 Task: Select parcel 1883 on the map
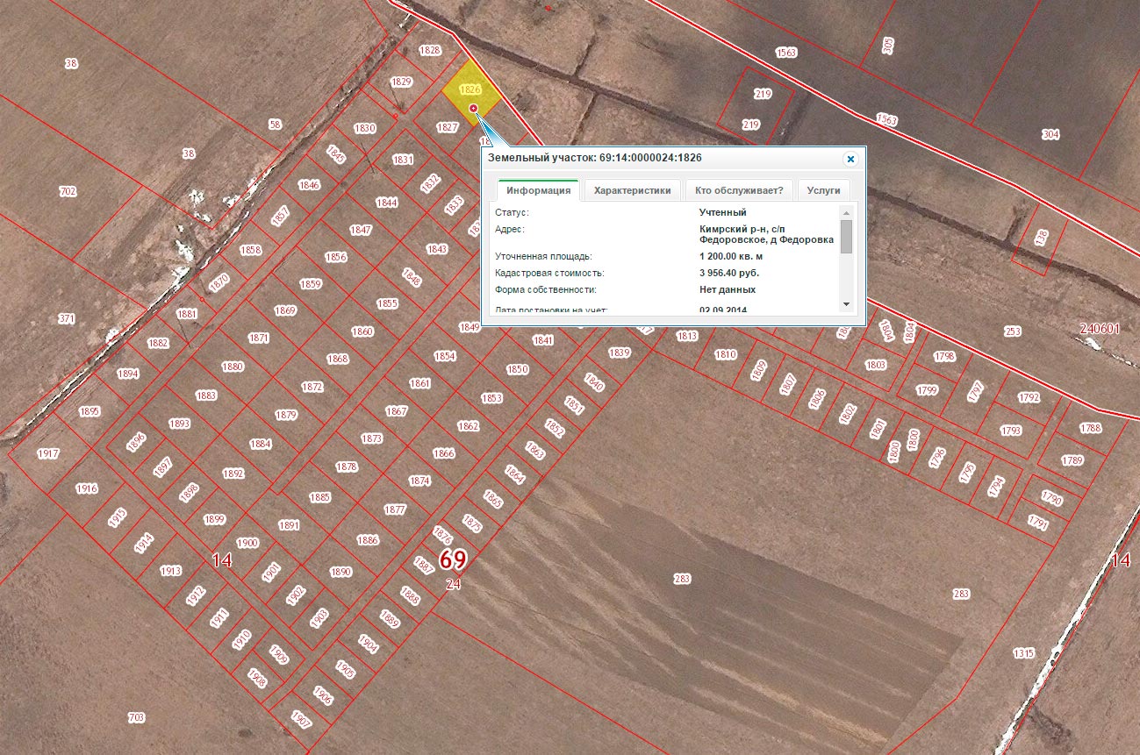coord(206,395)
